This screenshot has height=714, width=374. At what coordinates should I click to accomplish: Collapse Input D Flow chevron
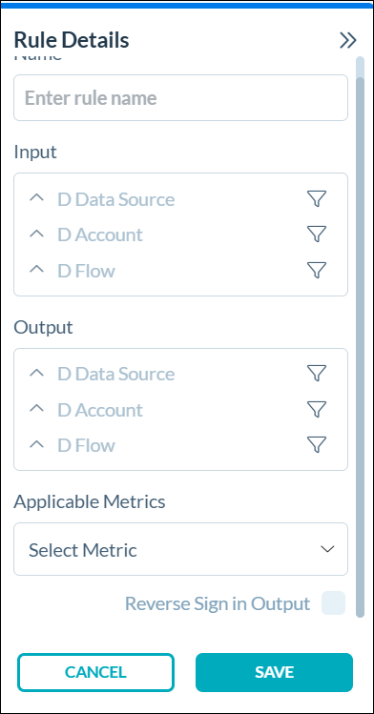(36, 269)
